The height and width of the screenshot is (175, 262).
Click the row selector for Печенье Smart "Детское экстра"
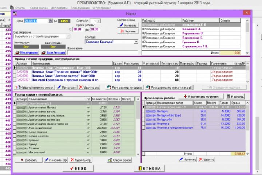tap(15, 76)
